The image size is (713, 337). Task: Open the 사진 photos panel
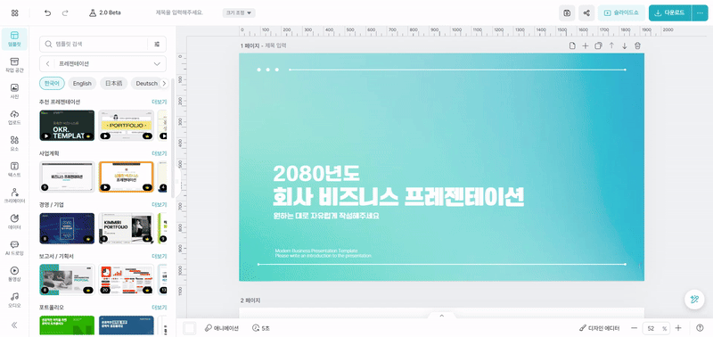[14, 91]
